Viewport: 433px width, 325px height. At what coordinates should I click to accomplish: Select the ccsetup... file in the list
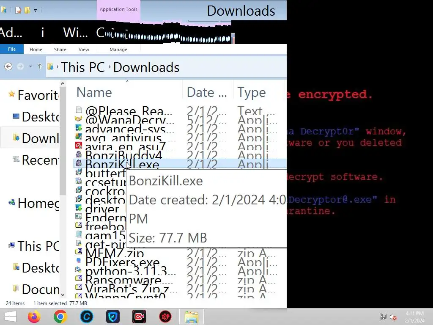point(105,182)
